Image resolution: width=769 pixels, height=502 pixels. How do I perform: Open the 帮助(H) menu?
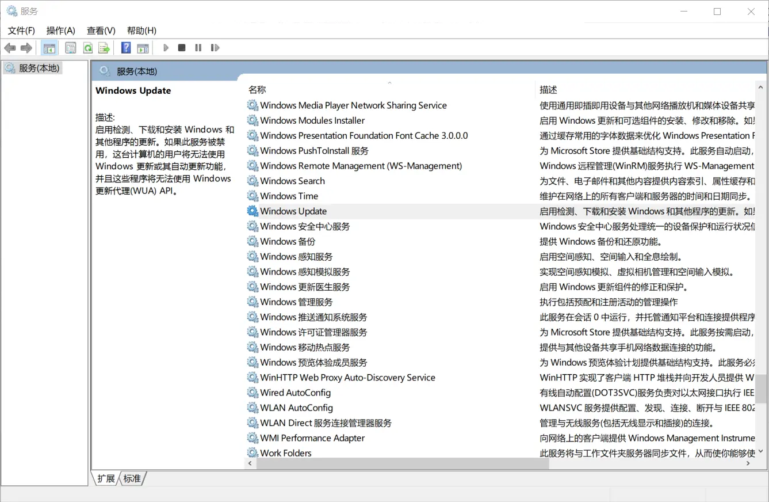(141, 31)
